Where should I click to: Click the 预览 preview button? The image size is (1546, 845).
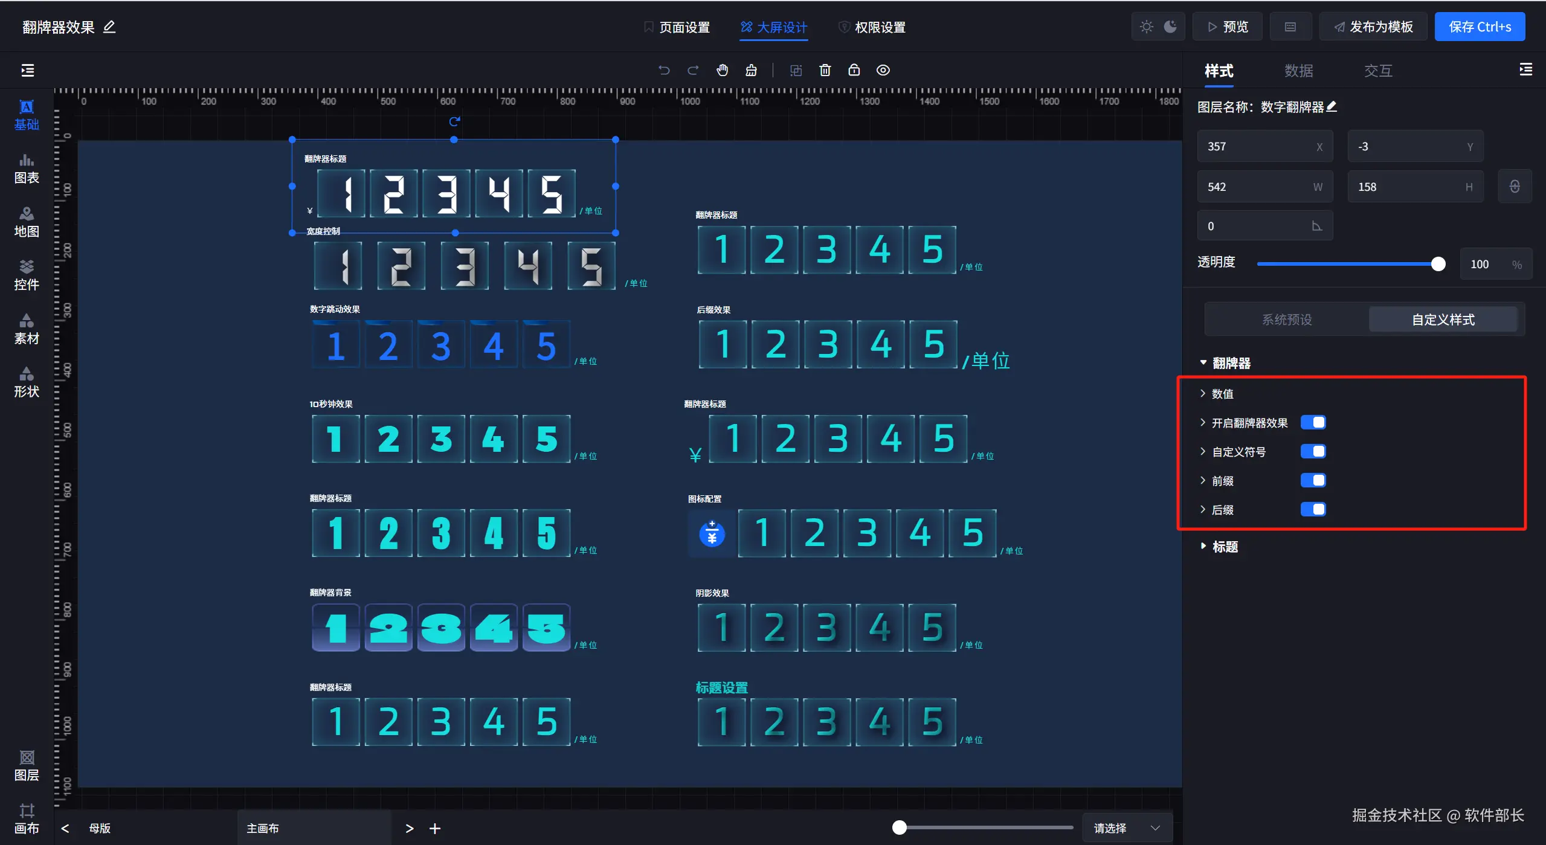point(1228,27)
